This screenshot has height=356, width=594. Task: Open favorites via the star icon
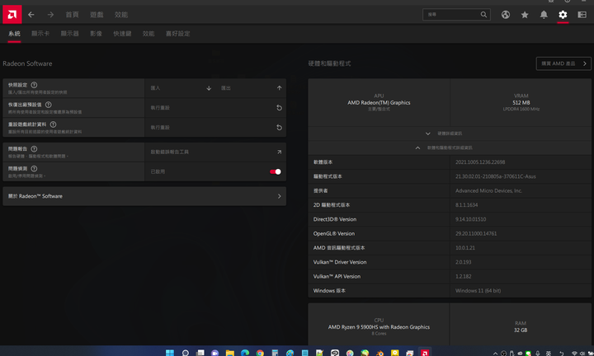[x=525, y=14]
